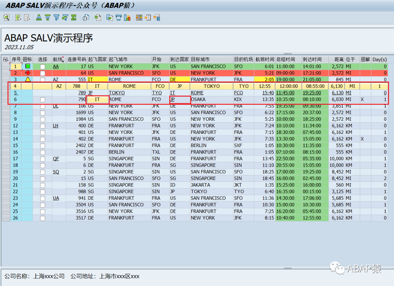Open the 航线 column header sort dropdown
Screen dimensions: 394x286
pyautogui.click(x=63, y=61)
